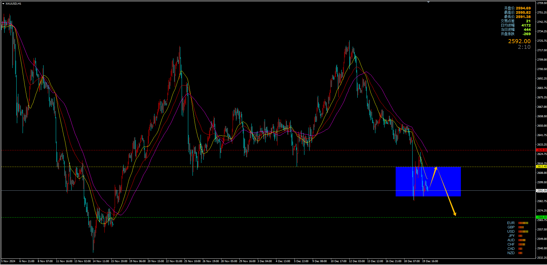Viewport: 547px width, 265px height.
Task: Click the 2540.50 price axis label
Action: pyautogui.click(x=542, y=248)
